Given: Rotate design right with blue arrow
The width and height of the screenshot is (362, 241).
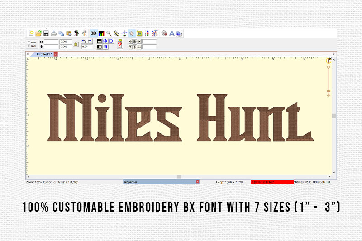Looking at the screenshot, I should (x=90, y=41).
